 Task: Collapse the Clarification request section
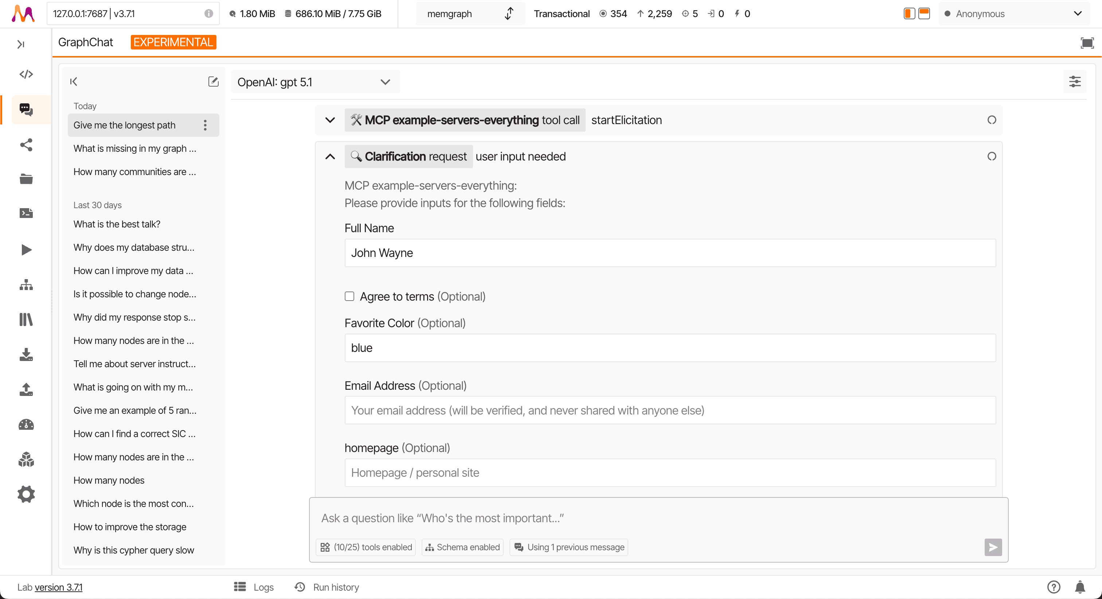(x=330, y=157)
